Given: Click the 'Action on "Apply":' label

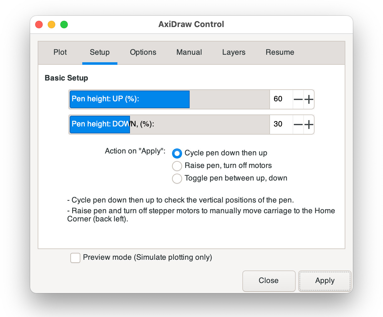Looking at the screenshot, I should (x=135, y=151).
